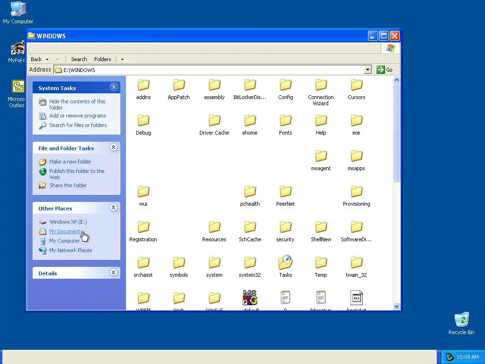Open the AppPatch folder

pyautogui.click(x=179, y=90)
